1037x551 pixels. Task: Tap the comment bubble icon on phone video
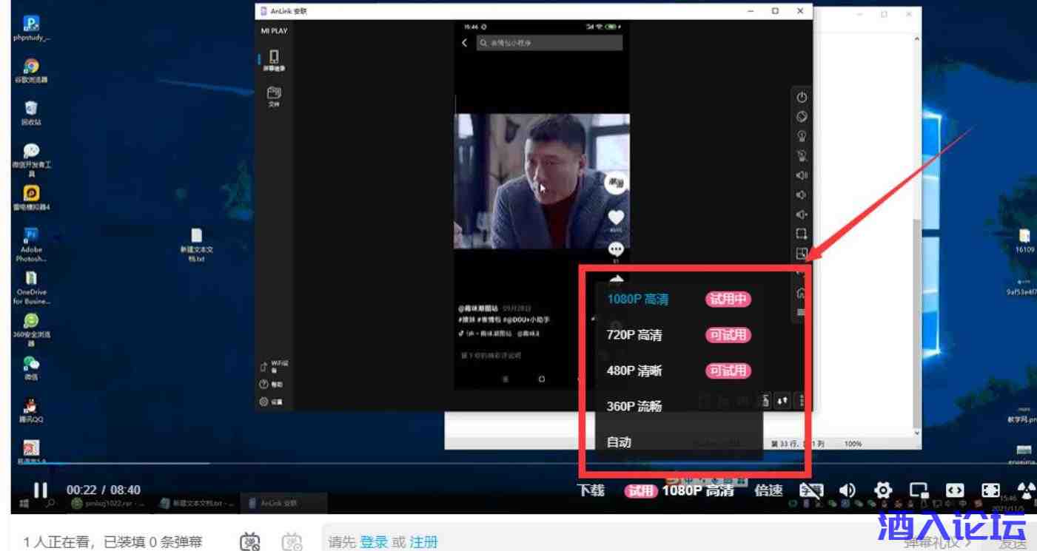click(x=615, y=251)
